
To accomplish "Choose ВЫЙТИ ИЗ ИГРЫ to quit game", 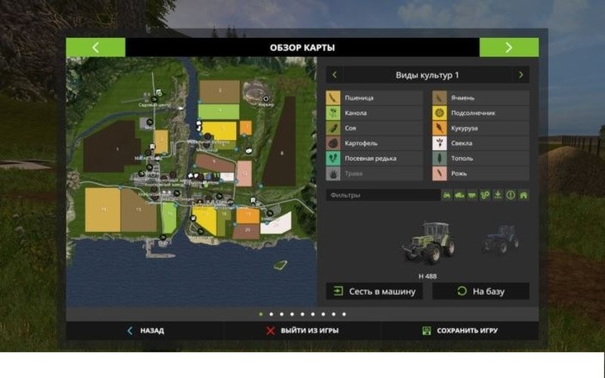I will [x=302, y=330].
